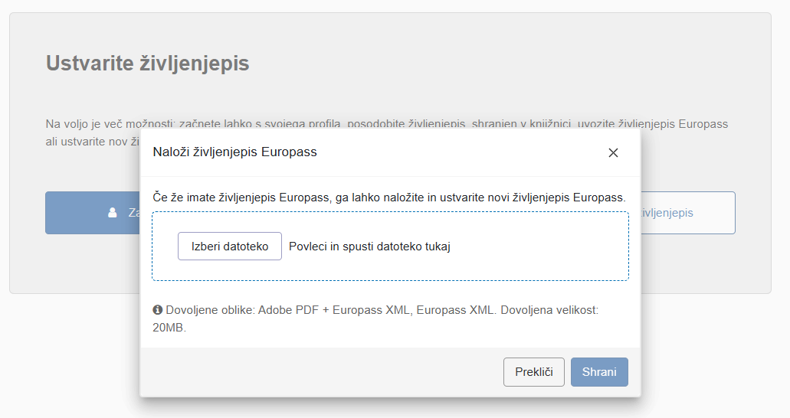Save the upload with the Shrani button
790x418 pixels.
coord(599,372)
